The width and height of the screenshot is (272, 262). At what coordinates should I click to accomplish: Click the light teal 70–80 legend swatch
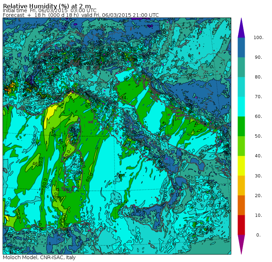(x=241, y=87)
